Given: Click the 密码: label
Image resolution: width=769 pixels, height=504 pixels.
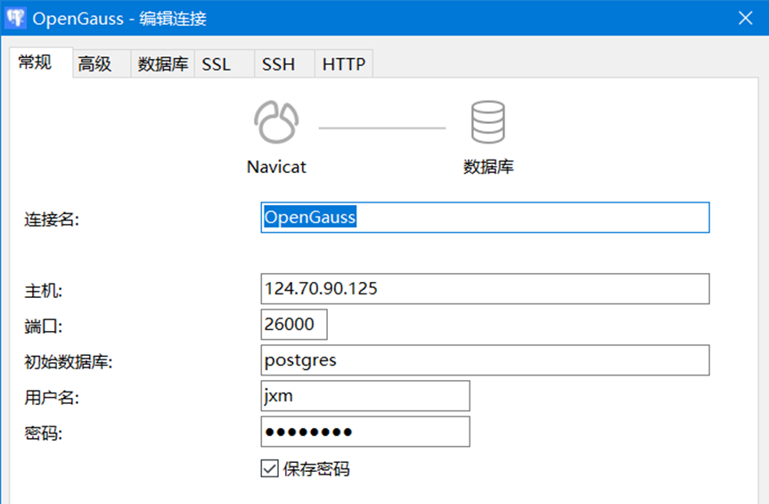Looking at the screenshot, I should pyautogui.click(x=43, y=434).
